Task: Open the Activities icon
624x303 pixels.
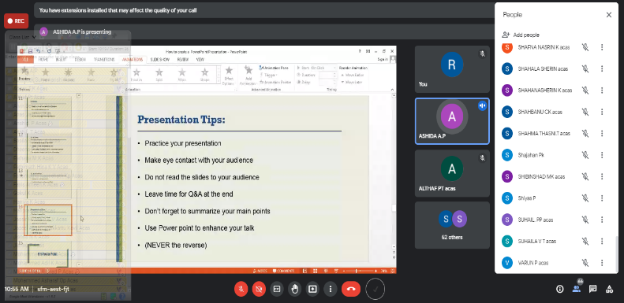Action: coord(609,289)
